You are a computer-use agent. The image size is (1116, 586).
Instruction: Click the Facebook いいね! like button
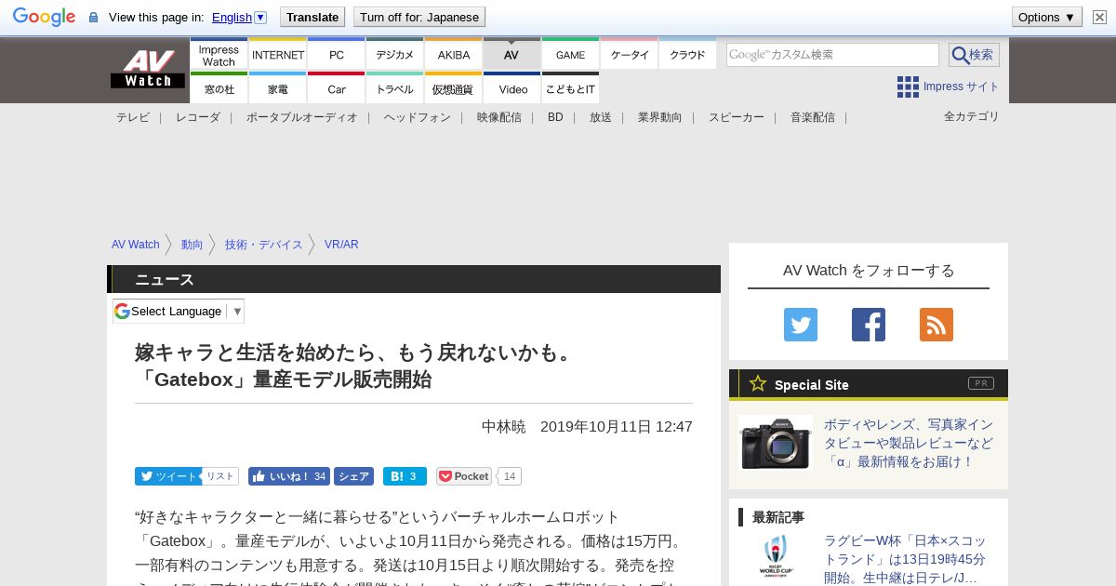click(288, 476)
